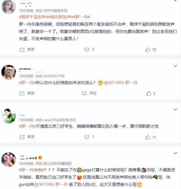This screenshot has height=189, width=181.
Task: Open comments on post with 5 replies
Action: (x=87, y=50)
